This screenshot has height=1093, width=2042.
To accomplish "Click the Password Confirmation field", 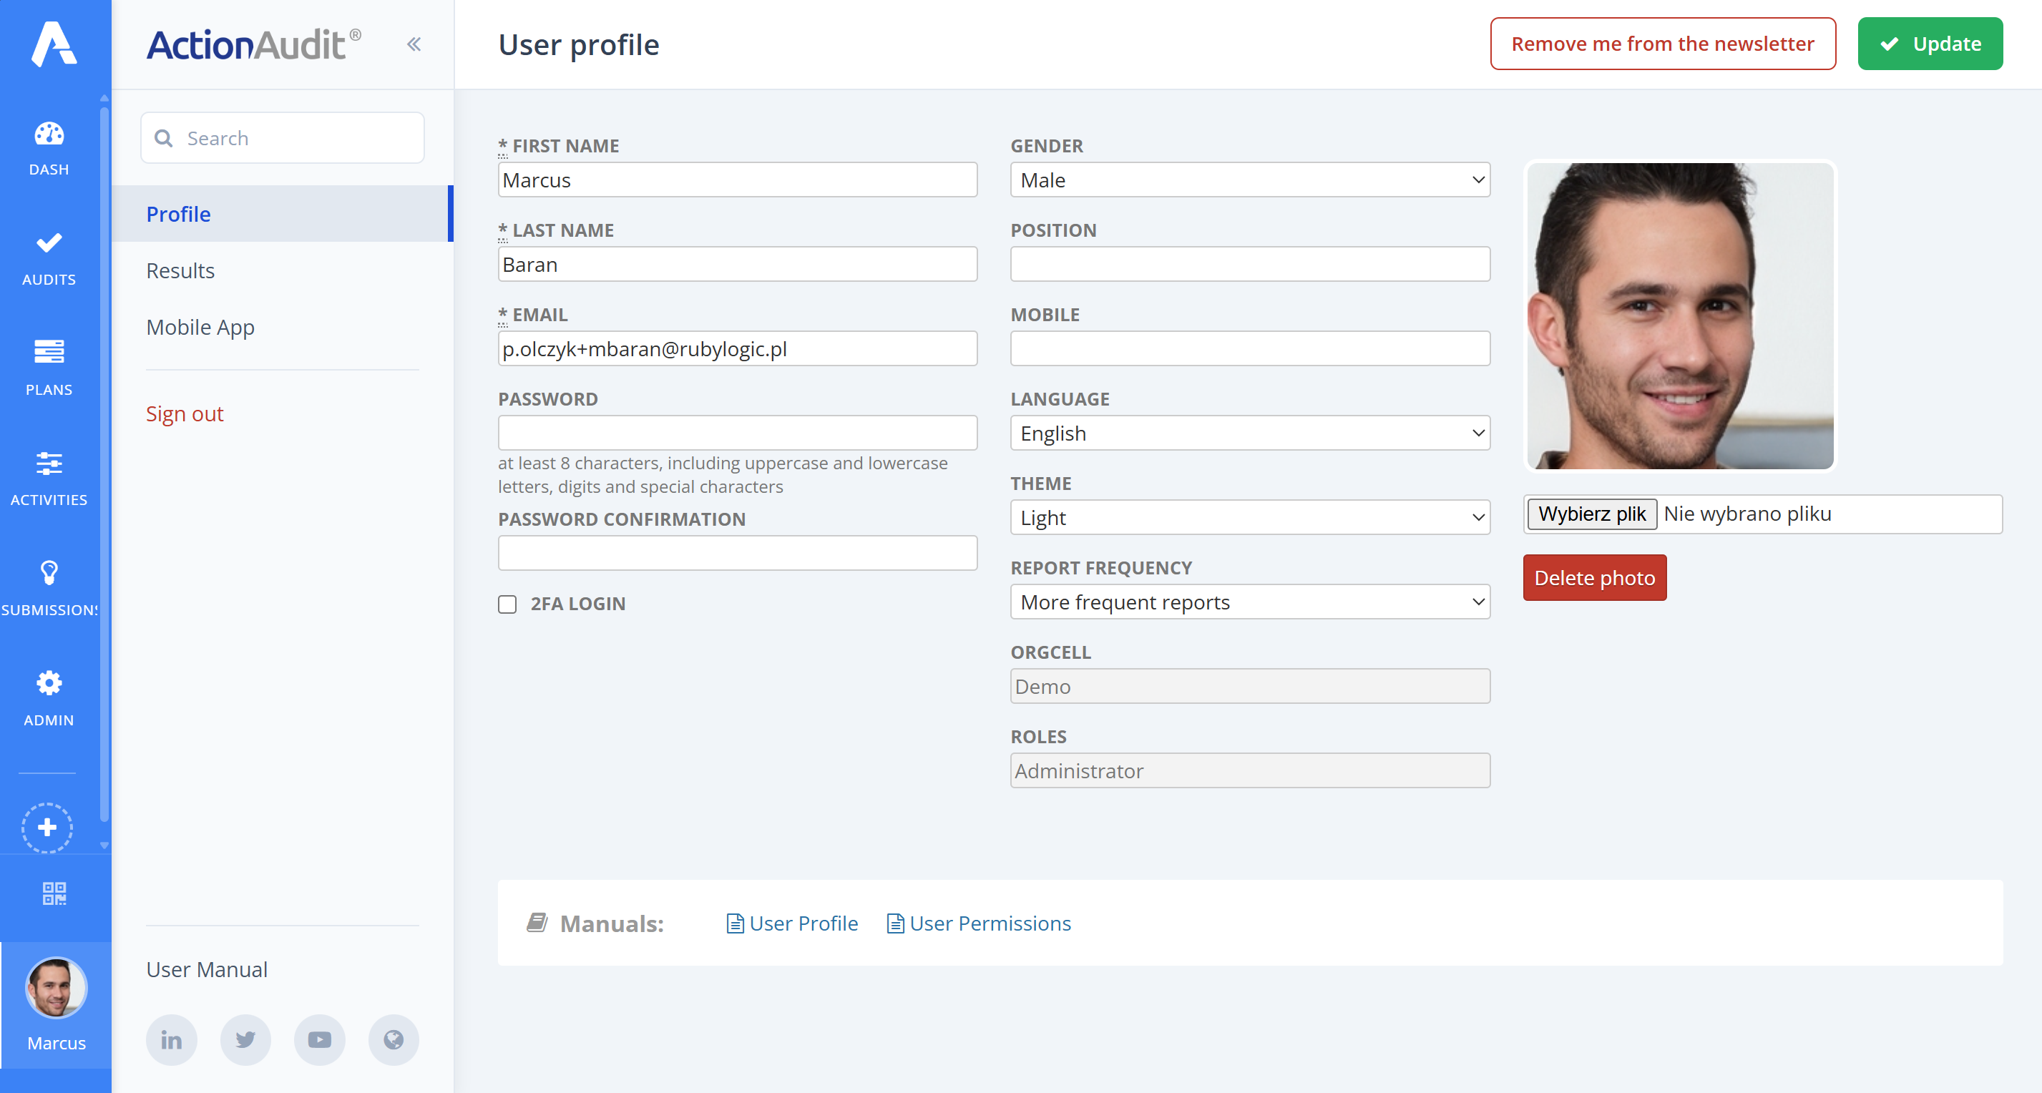I will click(737, 553).
